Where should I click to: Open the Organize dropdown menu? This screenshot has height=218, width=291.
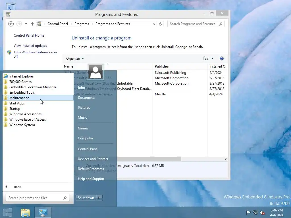coord(75,58)
